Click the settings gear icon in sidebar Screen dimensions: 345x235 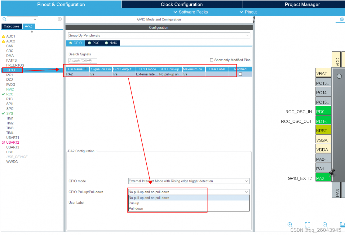(60, 19)
